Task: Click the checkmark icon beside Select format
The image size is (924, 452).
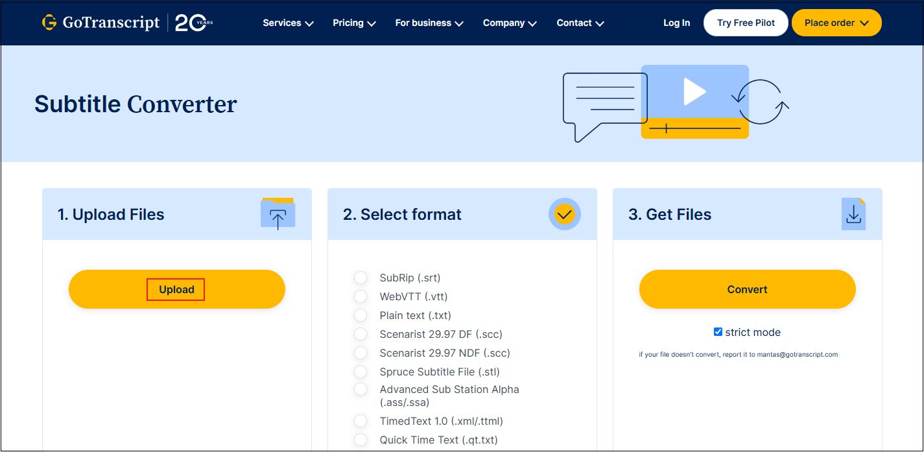Action: pyautogui.click(x=564, y=214)
